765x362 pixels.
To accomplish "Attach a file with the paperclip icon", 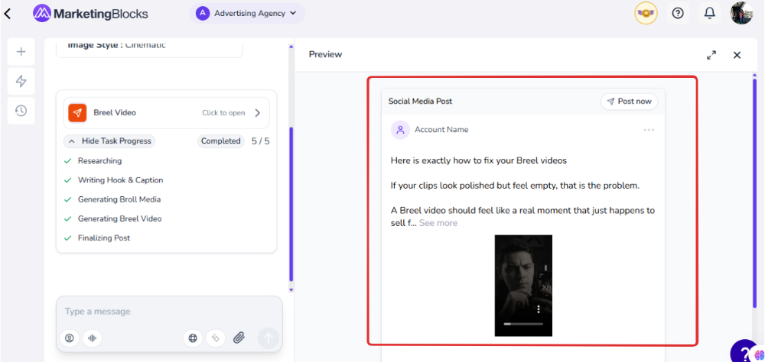I will pos(239,338).
